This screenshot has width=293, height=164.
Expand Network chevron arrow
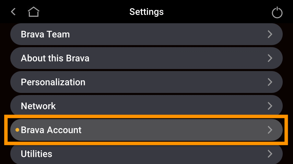pos(270,106)
